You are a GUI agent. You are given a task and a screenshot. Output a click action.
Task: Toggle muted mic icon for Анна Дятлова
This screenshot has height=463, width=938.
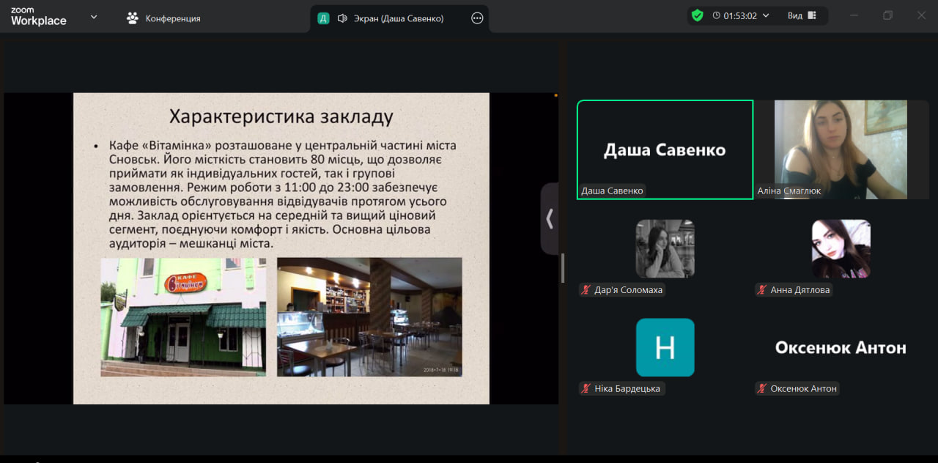pos(762,290)
